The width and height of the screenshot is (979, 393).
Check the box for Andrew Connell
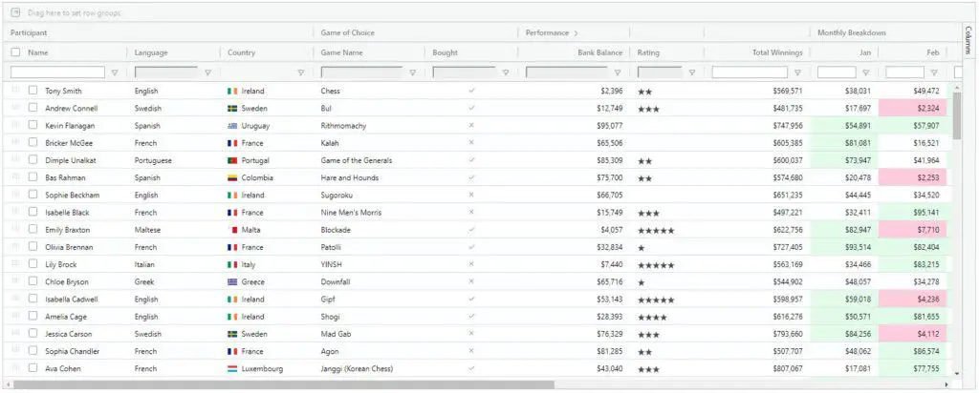click(33, 108)
